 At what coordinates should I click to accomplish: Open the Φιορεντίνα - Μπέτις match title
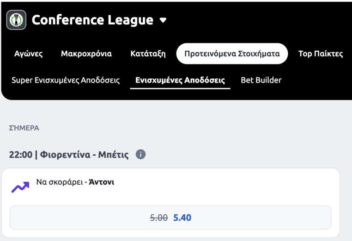point(84,154)
